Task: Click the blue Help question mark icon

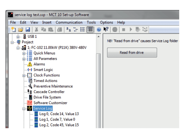Action: (x=99, y=30)
